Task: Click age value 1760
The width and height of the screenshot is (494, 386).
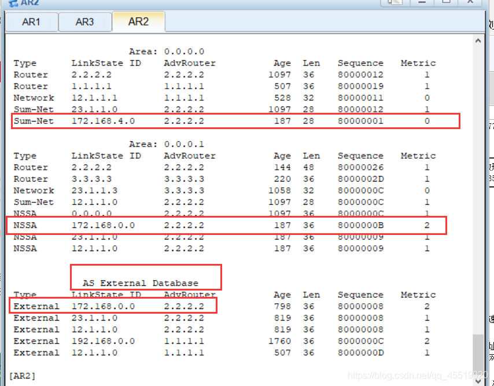Action: [x=279, y=341]
